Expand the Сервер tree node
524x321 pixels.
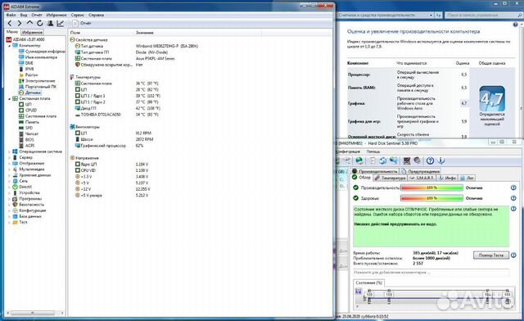[x=9, y=157]
